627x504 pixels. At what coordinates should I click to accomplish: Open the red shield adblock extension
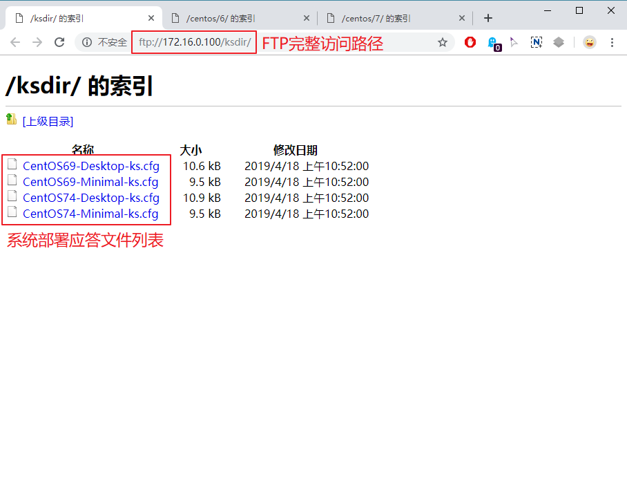(x=470, y=42)
